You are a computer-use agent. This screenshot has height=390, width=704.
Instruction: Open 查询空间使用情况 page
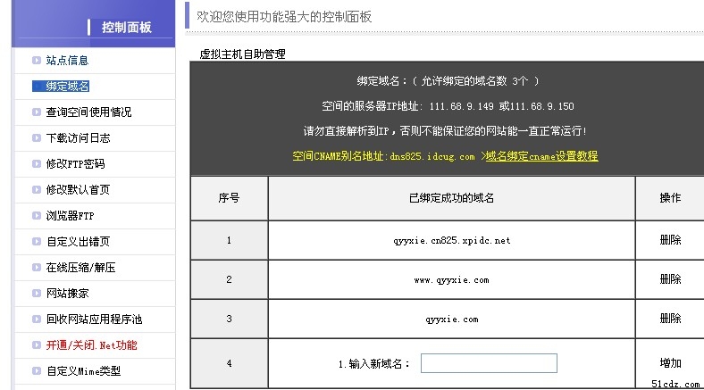pos(88,112)
